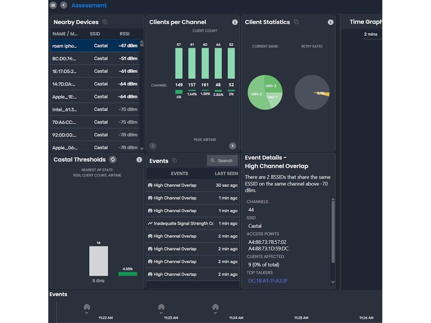Click the channel 149 client bar
Image resolution: width=431 pixels, height=323 pixels.
179,63
